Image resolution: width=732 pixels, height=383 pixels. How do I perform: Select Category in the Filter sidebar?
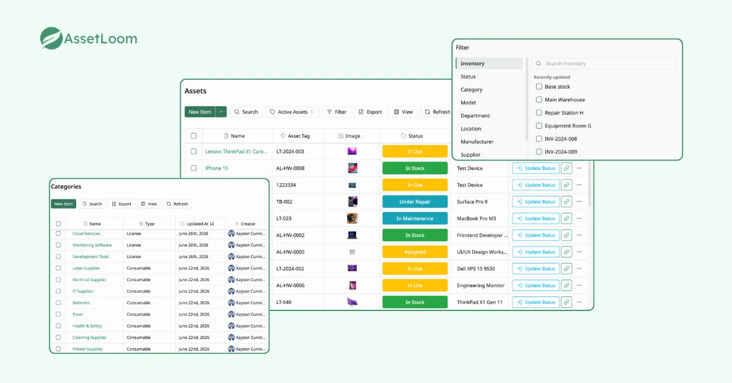click(x=472, y=90)
